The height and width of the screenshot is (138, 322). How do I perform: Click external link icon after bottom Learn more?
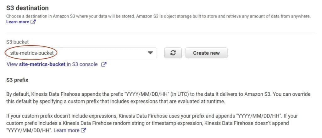(x=83, y=130)
